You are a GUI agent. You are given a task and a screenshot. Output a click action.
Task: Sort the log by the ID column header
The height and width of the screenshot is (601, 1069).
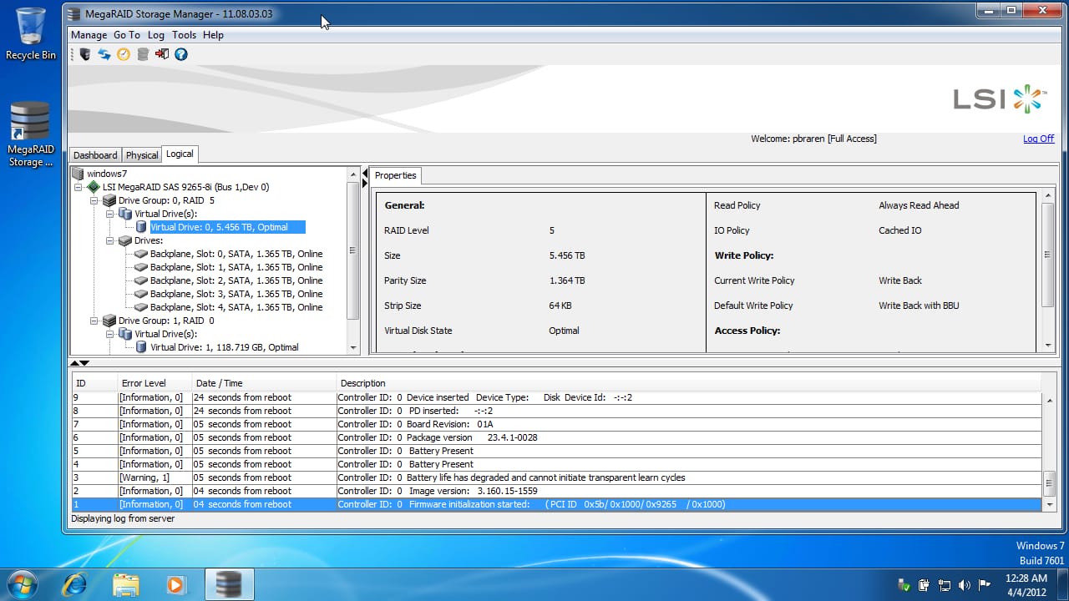(x=94, y=383)
